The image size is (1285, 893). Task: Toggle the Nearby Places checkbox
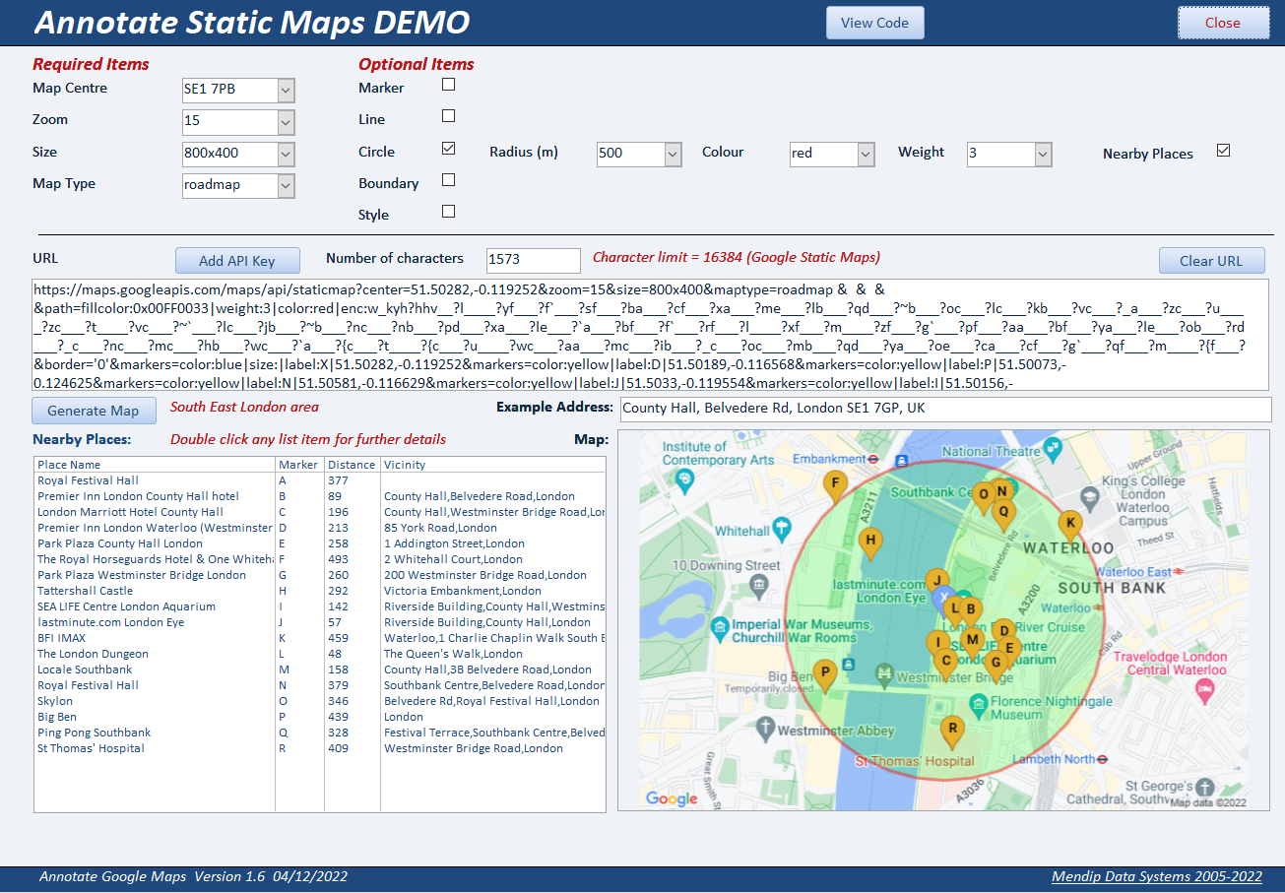coord(1223,151)
